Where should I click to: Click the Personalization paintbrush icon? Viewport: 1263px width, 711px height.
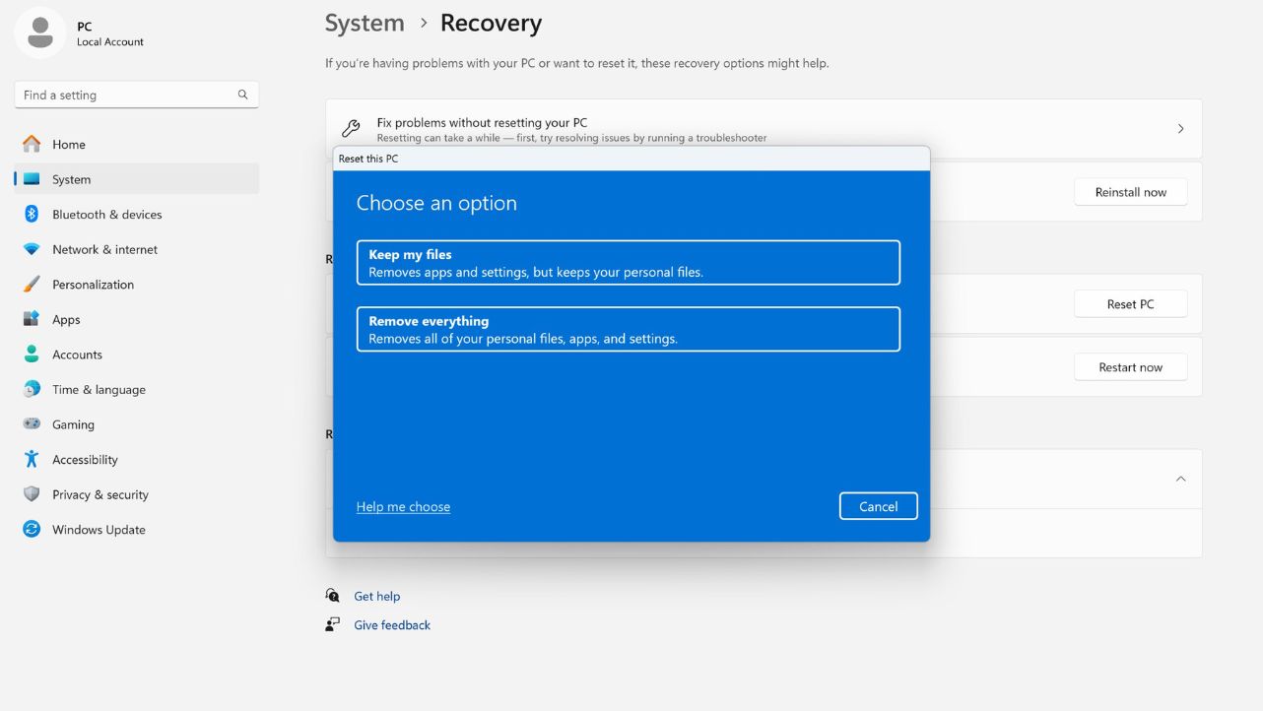(x=32, y=285)
